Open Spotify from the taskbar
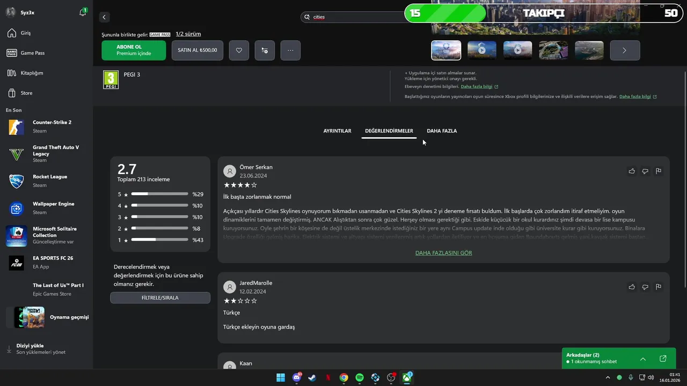Screen dimensions: 687x386 click(x=360, y=377)
